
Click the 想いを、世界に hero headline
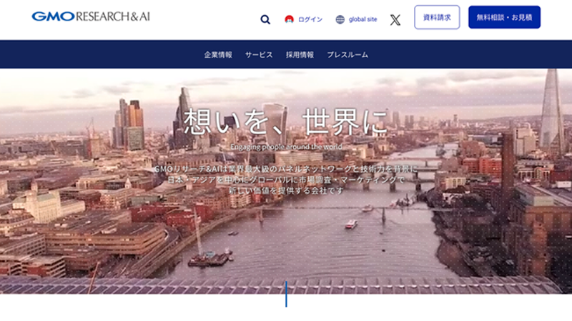pyautogui.click(x=285, y=121)
